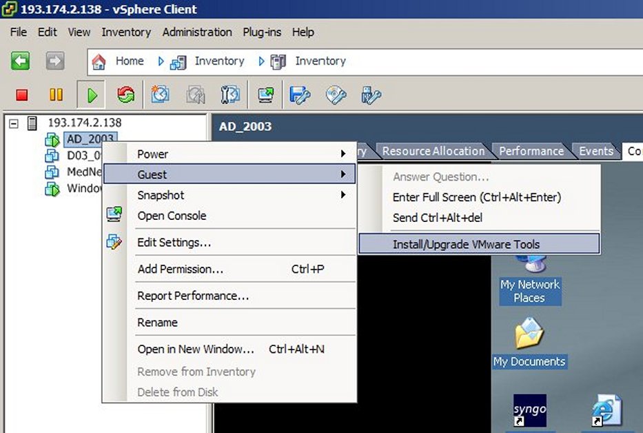This screenshot has width=643, height=433.
Task: Select AD_2003 virtual machine in tree
Action: point(90,139)
